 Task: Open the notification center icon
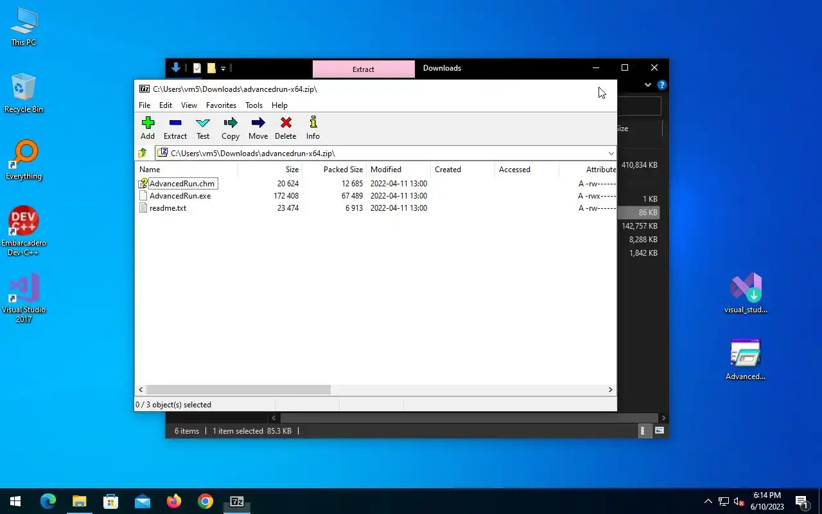(802, 501)
